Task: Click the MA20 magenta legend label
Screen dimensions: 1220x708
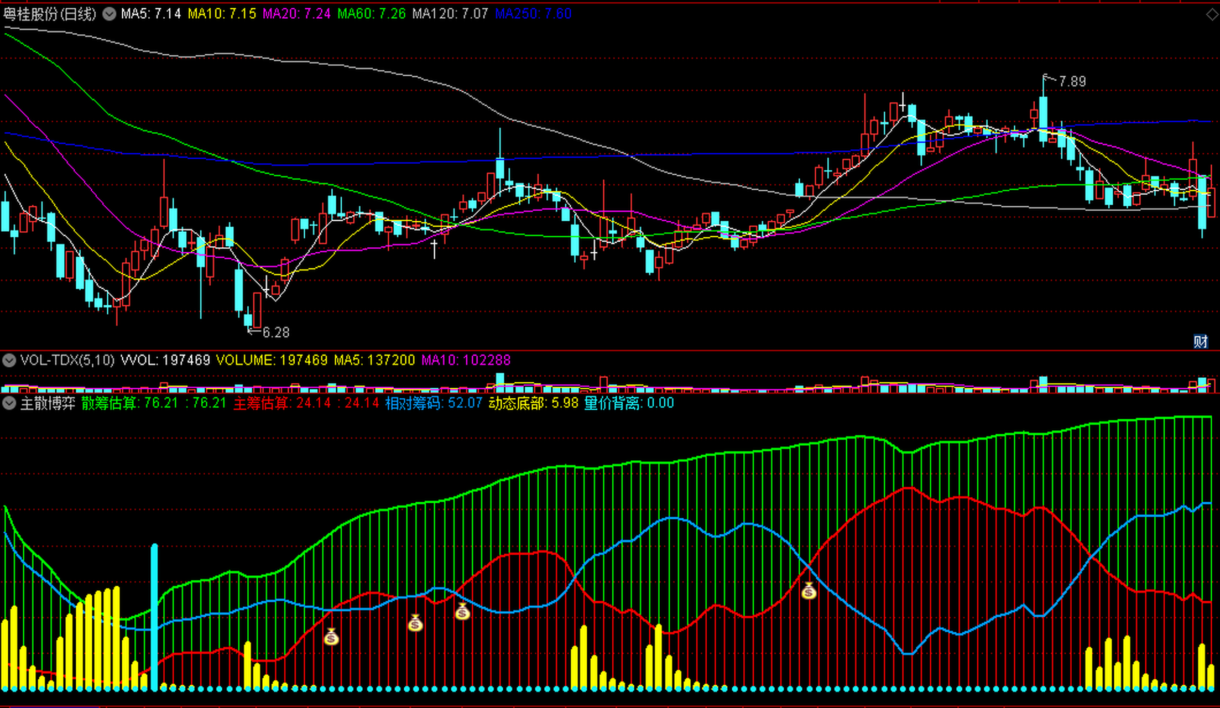Action: click(296, 14)
